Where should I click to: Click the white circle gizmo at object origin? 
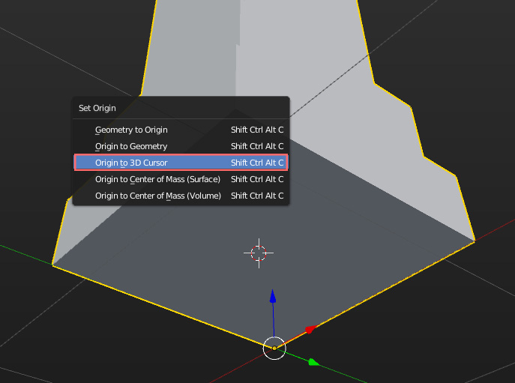[274, 349]
